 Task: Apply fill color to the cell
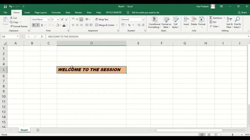click(x=58, y=25)
